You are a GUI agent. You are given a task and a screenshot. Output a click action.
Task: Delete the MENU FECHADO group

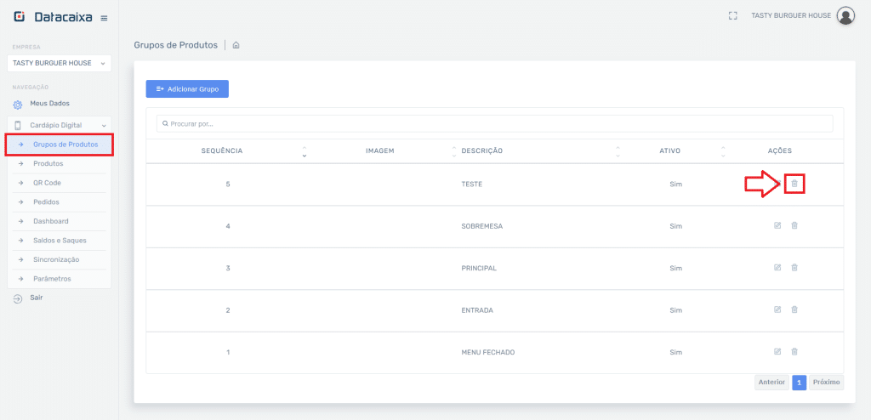coord(794,351)
